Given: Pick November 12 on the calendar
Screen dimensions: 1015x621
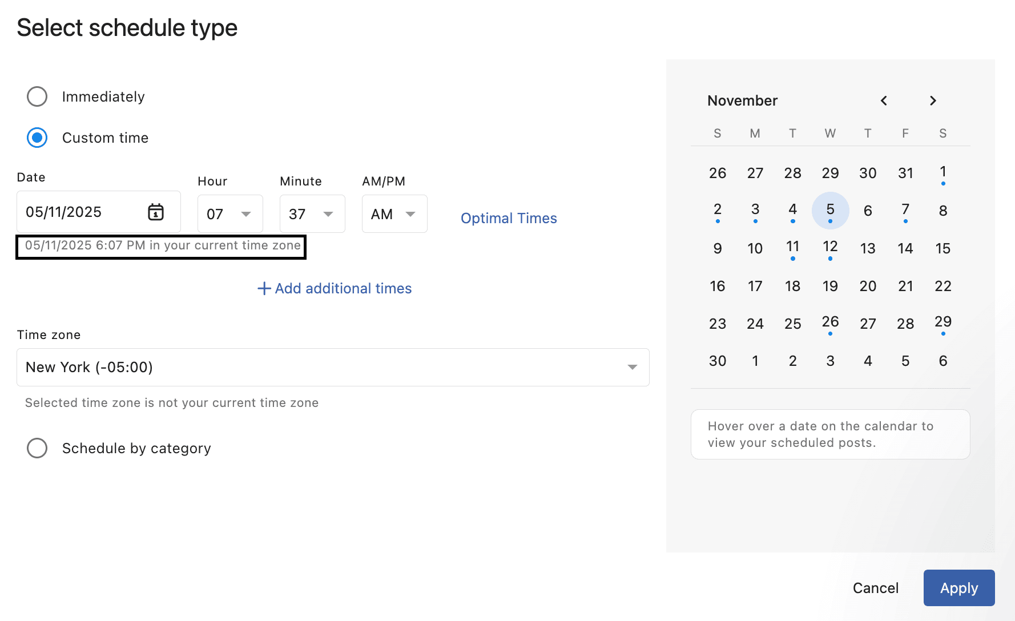Looking at the screenshot, I should 830,248.
